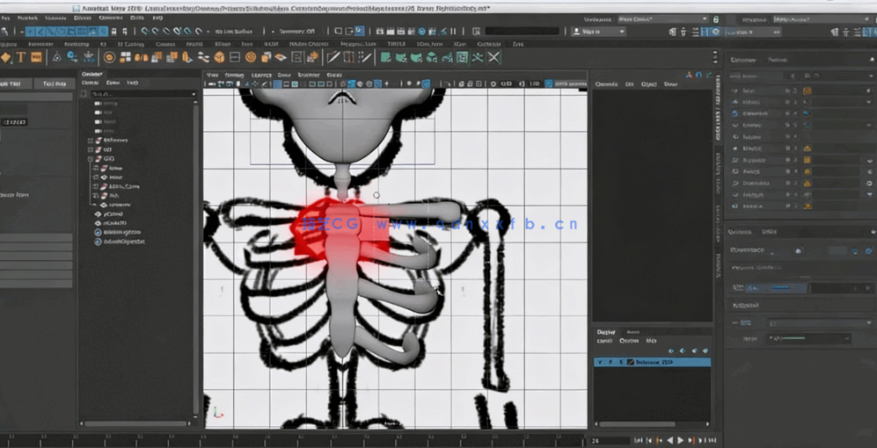Open the viewport View menu

coord(212,76)
